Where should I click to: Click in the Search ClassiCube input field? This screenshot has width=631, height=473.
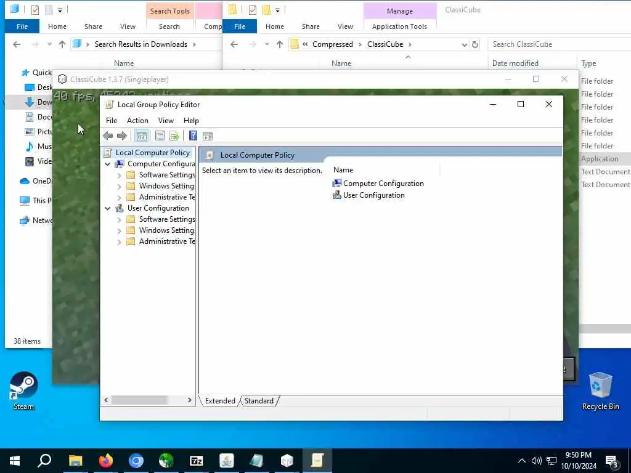[560, 44]
